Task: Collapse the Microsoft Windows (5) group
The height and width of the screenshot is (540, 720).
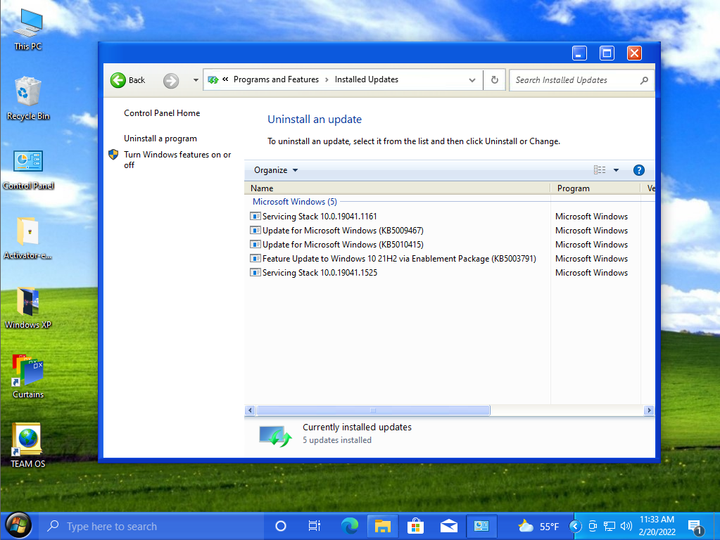Action: [295, 201]
